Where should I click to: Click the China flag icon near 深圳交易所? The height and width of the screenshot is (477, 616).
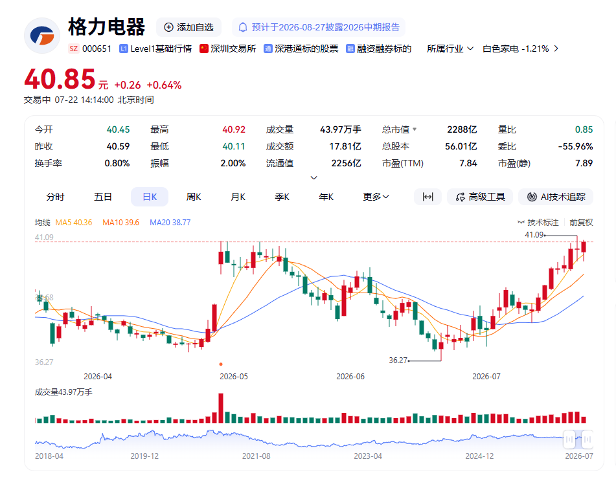coord(203,49)
